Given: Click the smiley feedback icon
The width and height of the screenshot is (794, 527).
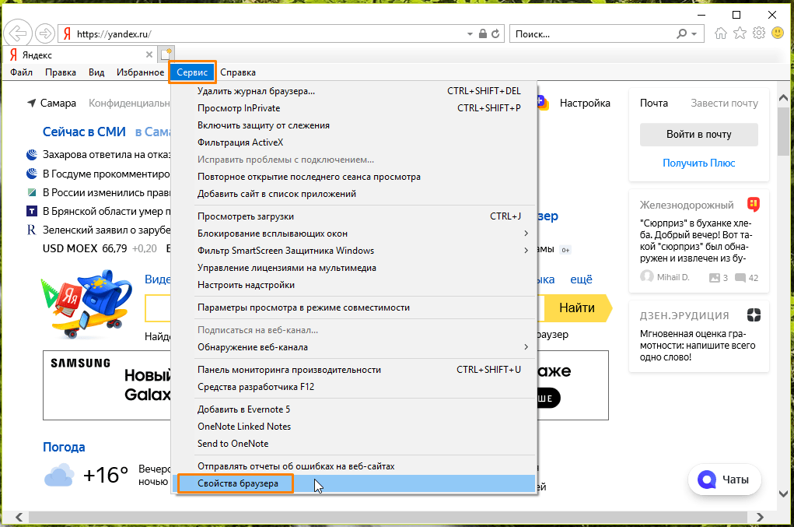Looking at the screenshot, I should [x=778, y=33].
